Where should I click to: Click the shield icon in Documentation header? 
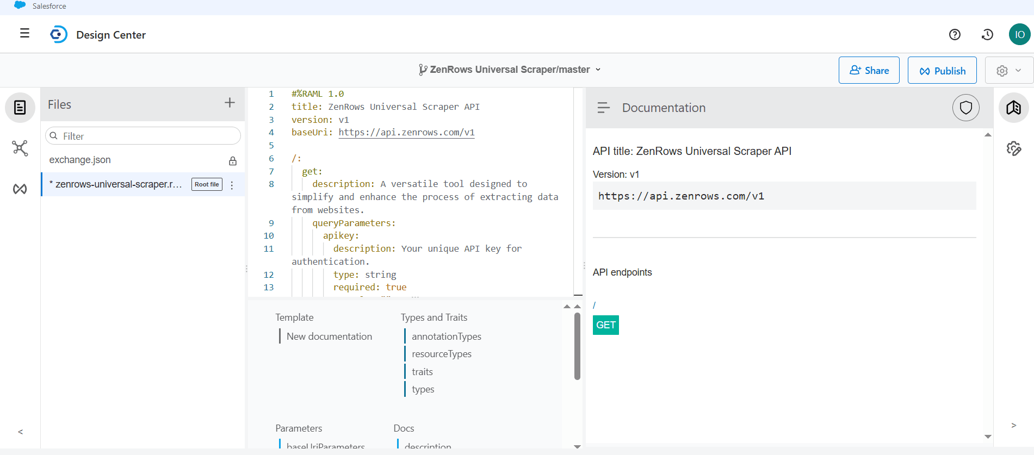coord(966,108)
